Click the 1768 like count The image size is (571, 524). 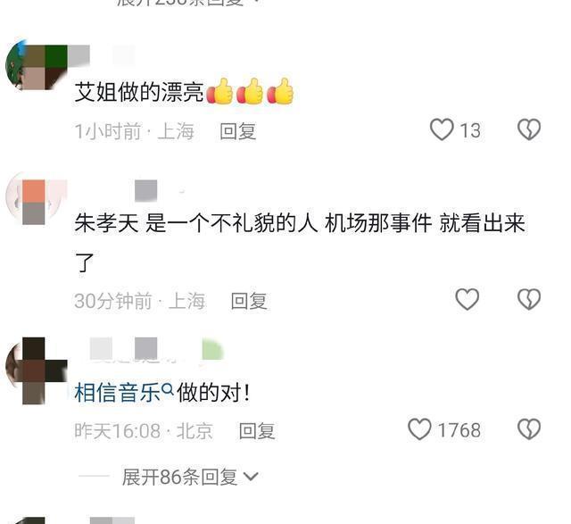pos(459,430)
